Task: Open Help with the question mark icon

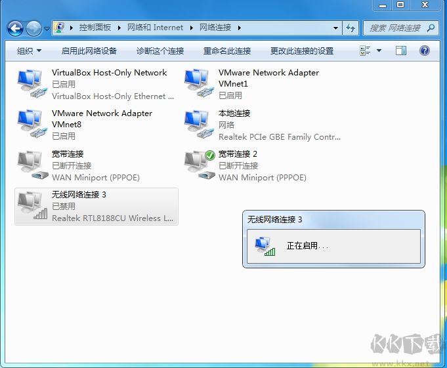Action: pos(425,51)
